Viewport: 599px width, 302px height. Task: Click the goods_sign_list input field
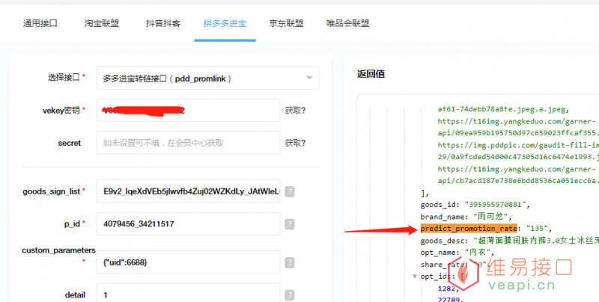point(189,191)
